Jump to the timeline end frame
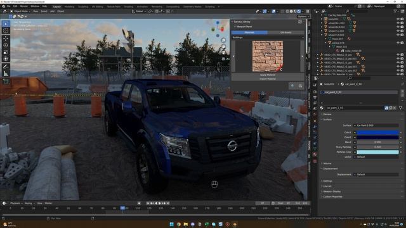 [167, 203]
